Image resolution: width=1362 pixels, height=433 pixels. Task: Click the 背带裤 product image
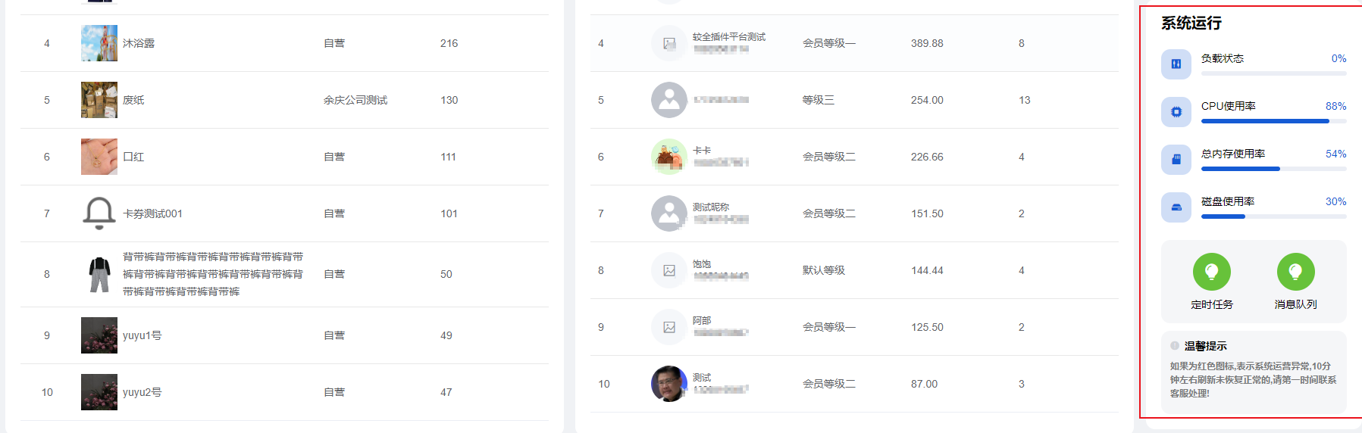pyautogui.click(x=99, y=274)
